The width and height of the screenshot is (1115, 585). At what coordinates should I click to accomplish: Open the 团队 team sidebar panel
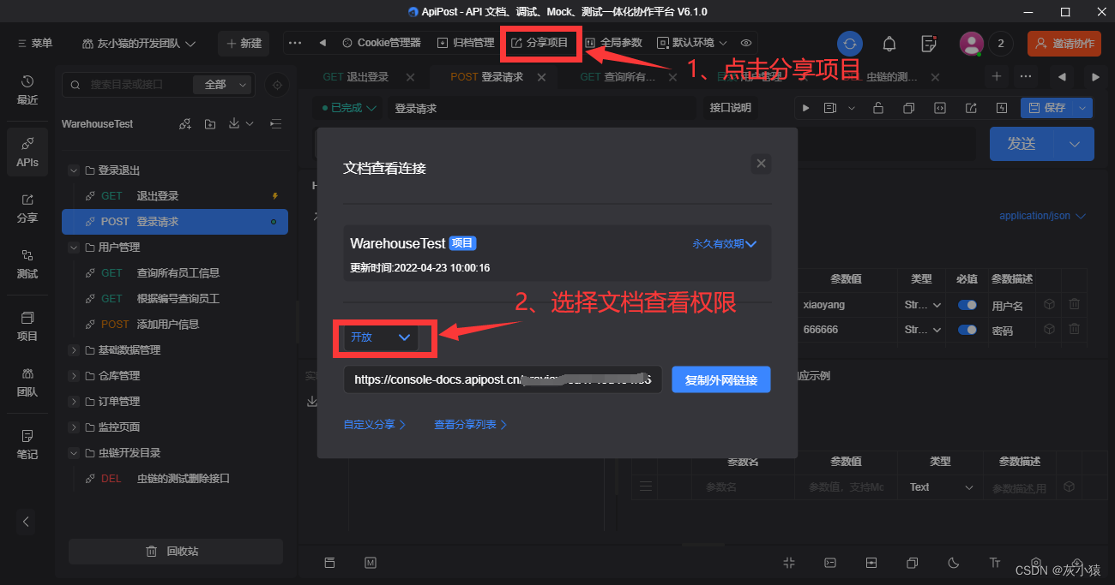(27, 382)
